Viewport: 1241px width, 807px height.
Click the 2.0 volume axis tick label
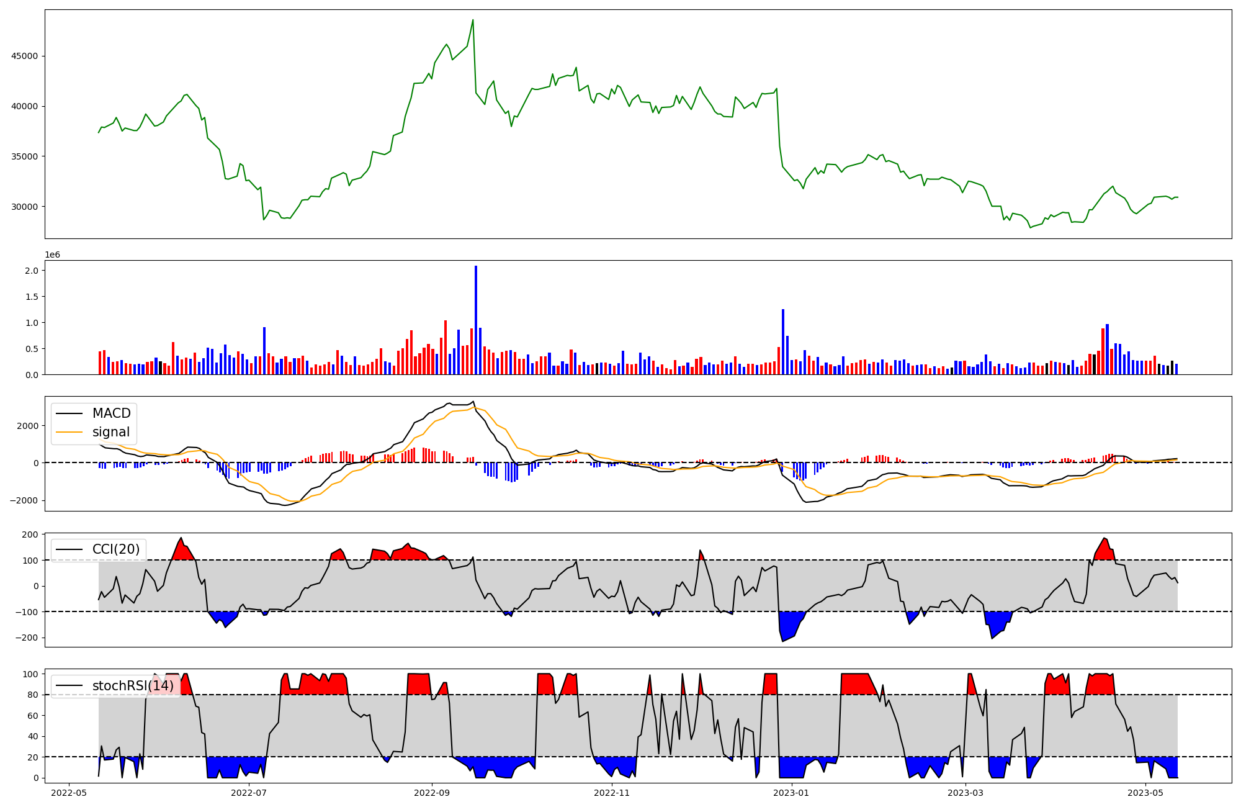tap(32, 271)
